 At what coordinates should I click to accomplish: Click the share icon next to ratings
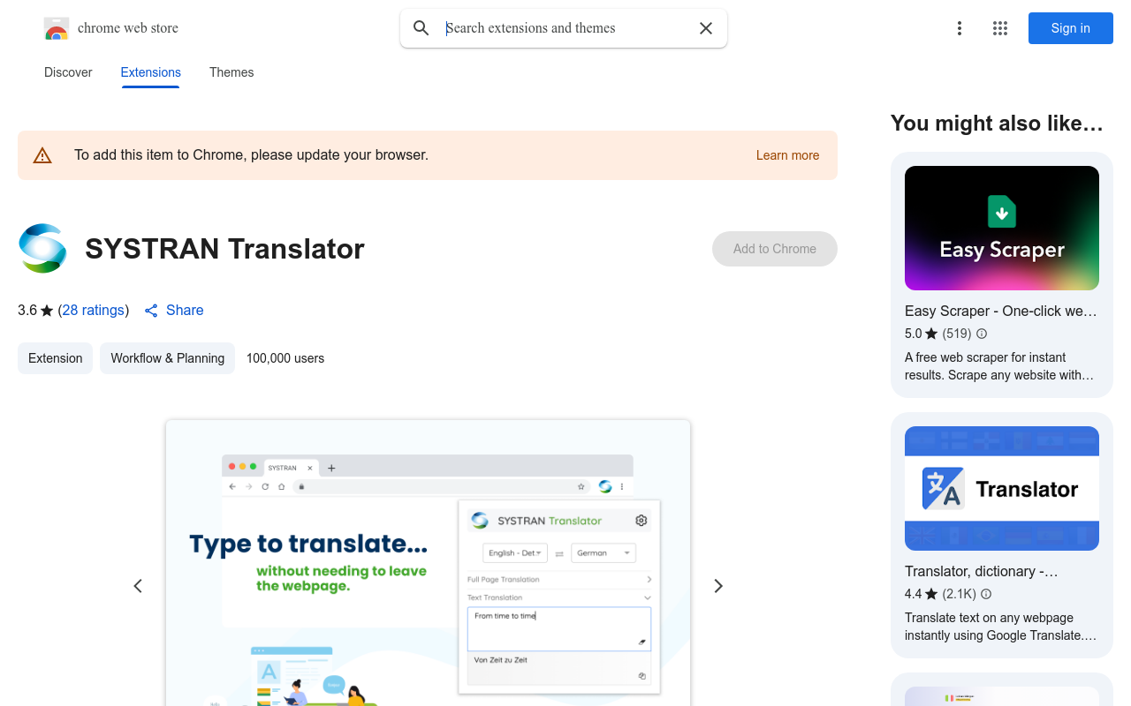click(151, 311)
